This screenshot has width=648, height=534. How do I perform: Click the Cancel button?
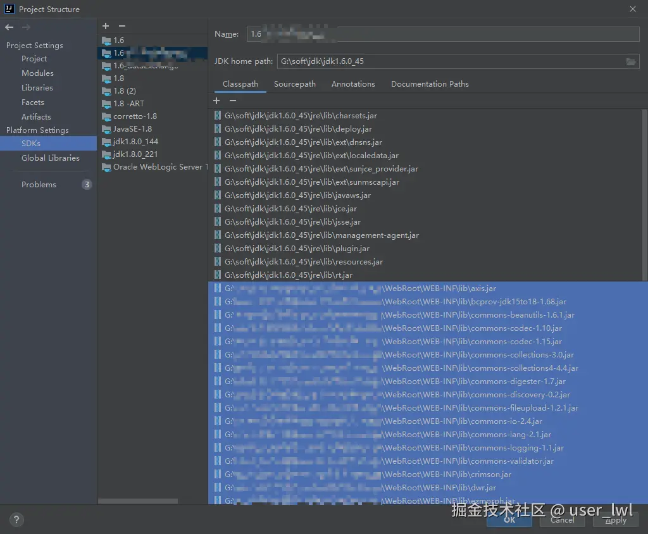point(563,520)
